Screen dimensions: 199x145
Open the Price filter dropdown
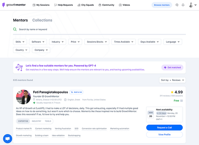[75, 42]
